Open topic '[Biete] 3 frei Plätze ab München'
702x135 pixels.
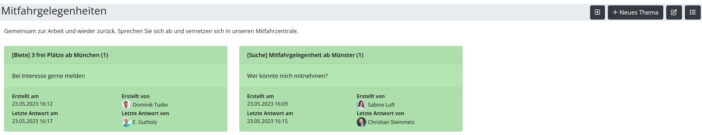(x=60, y=55)
